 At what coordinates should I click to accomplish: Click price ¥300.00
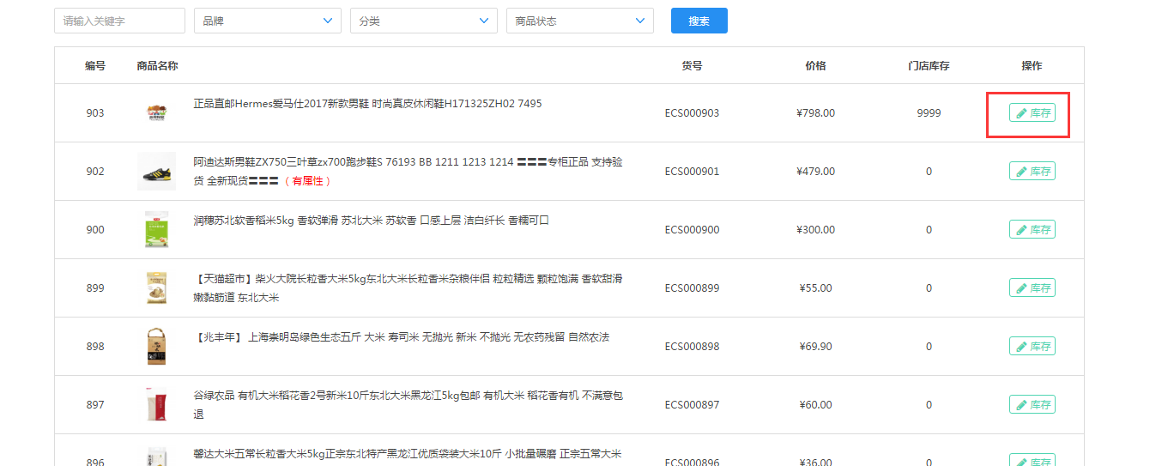[x=815, y=230]
